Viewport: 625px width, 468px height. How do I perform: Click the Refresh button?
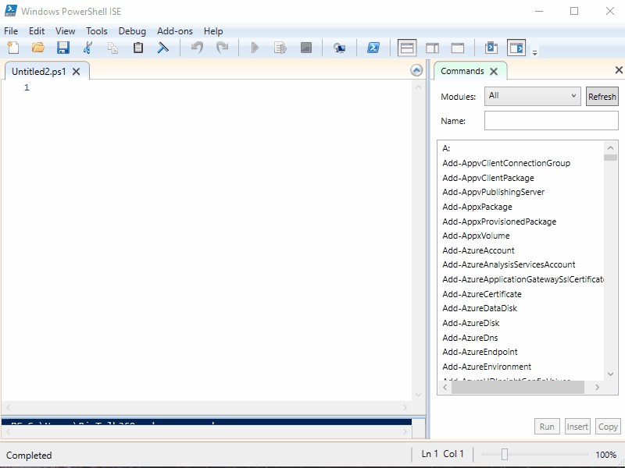click(x=602, y=96)
